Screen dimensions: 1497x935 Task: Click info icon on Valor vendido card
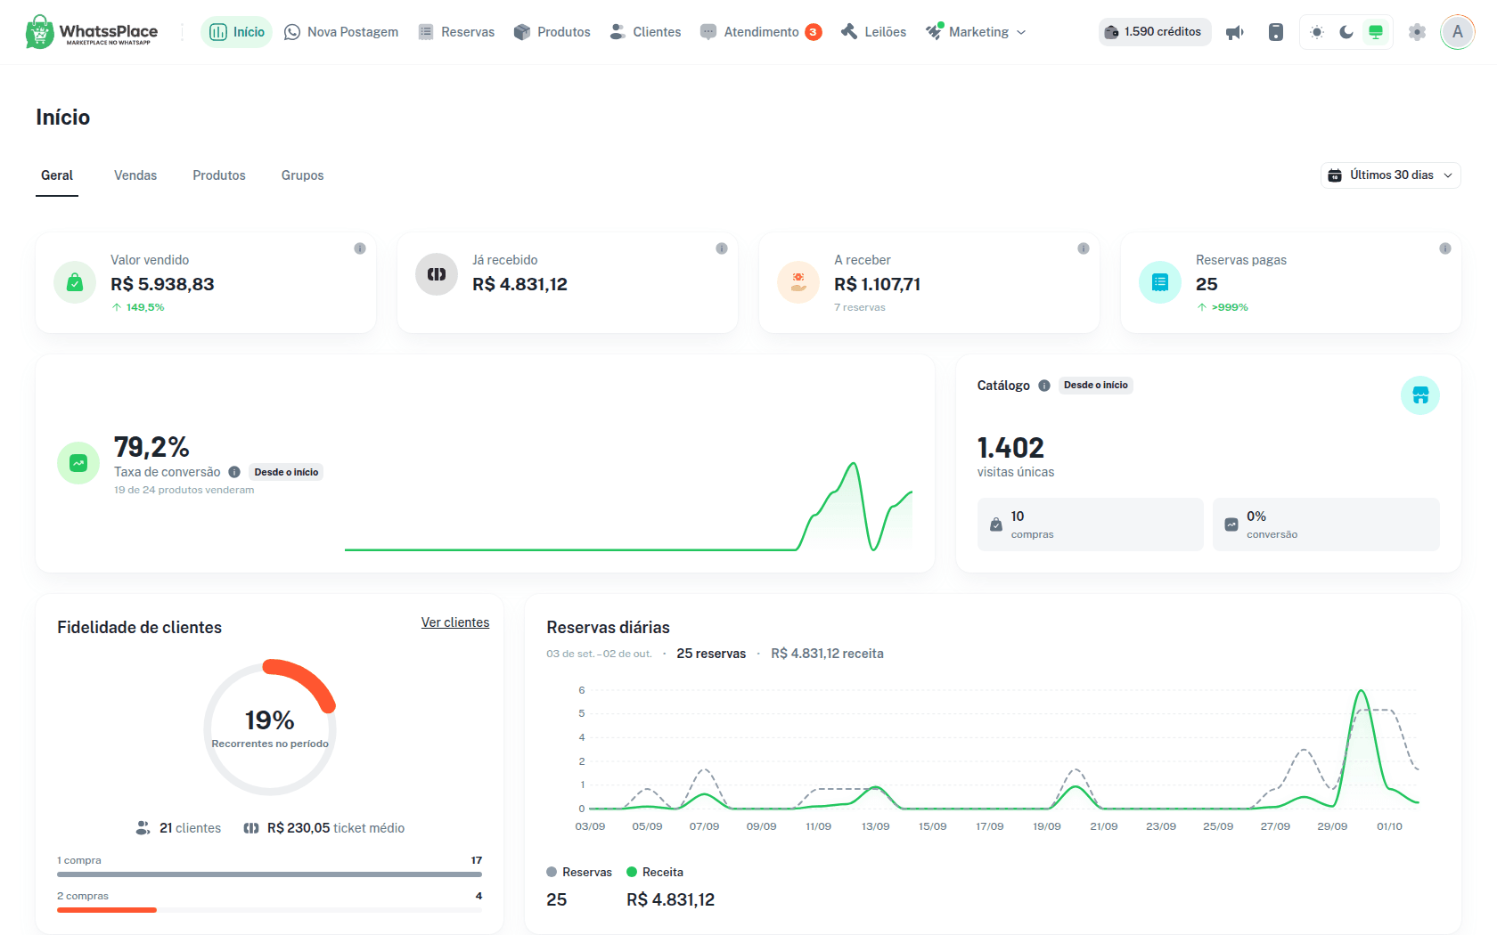pyautogui.click(x=360, y=248)
